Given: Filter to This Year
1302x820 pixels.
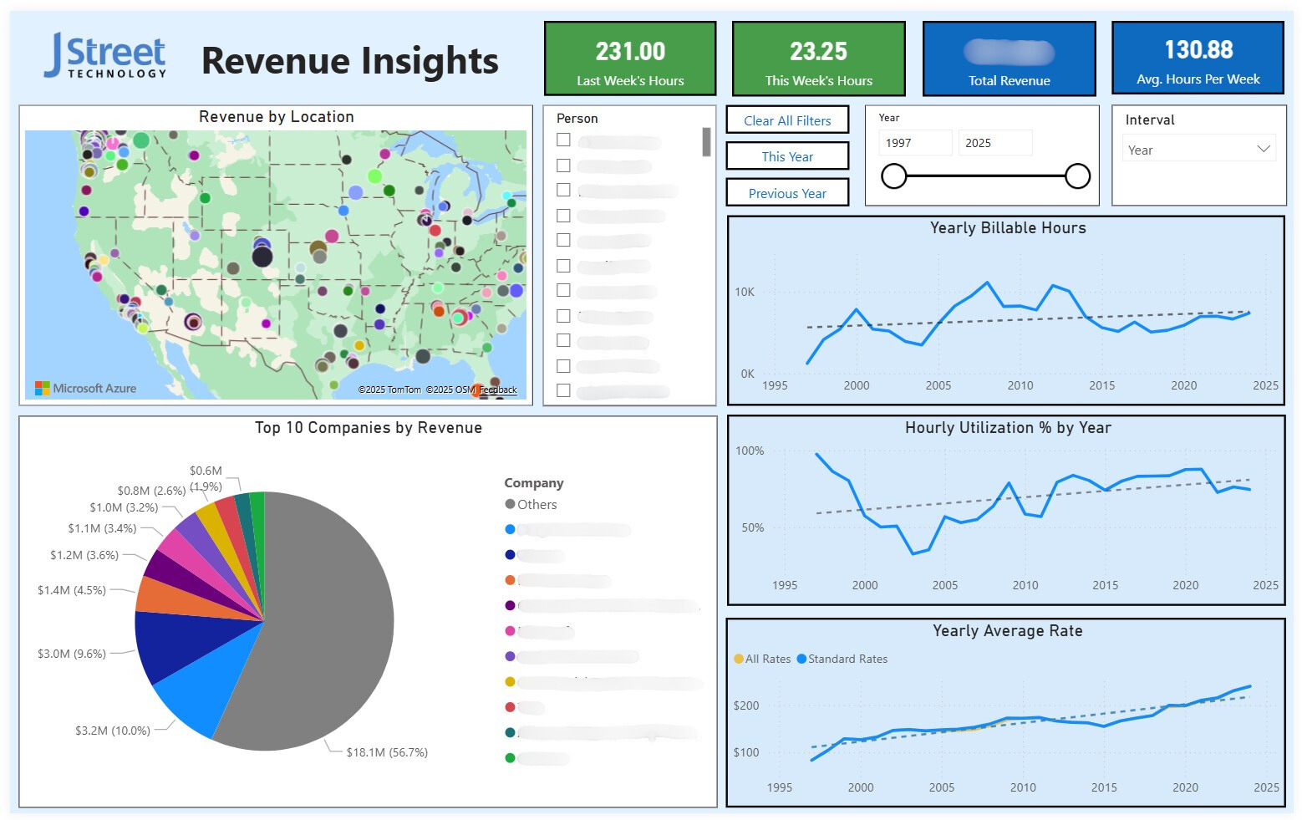Looking at the screenshot, I should 787,156.
